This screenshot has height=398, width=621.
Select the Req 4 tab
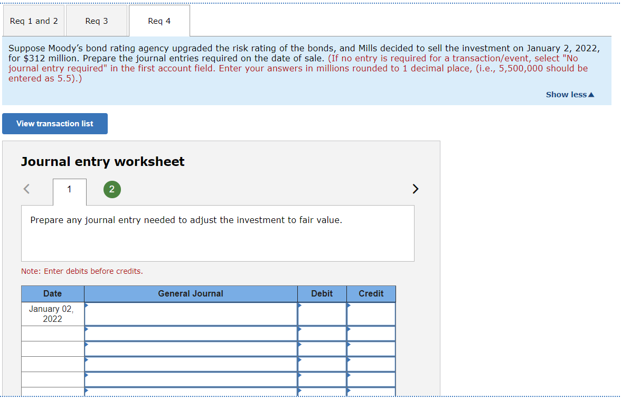point(159,21)
